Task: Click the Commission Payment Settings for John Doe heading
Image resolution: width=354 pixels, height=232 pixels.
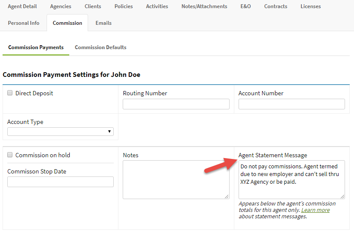Action: tap(71, 75)
